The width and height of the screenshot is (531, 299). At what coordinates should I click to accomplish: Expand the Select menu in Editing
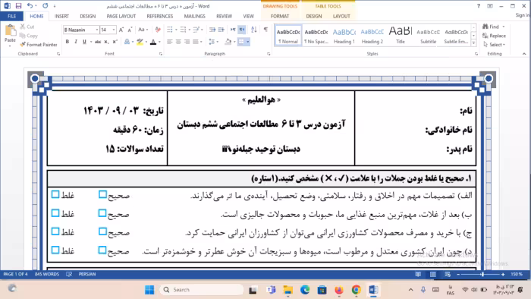click(x=495, y=45)
